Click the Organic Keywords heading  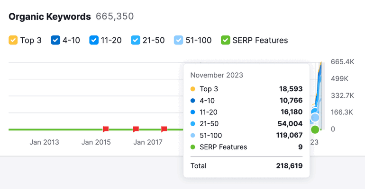click(50, 17)
